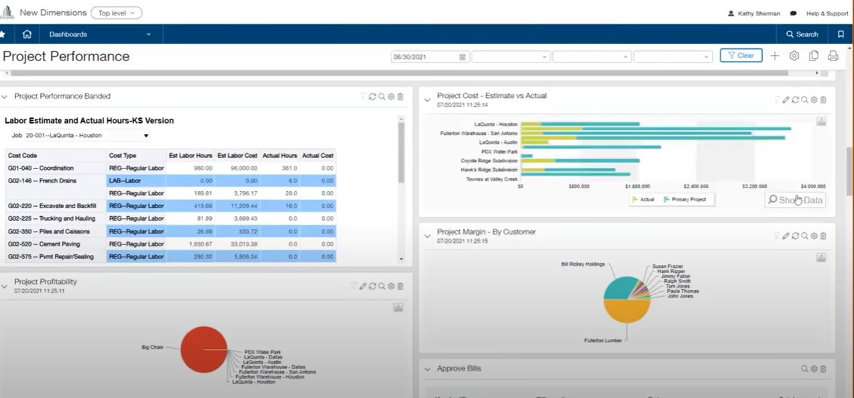Edit the Project Margin widget using the pencil icon
This screenshot has width=854, height=398.
[x=786, y=236]
